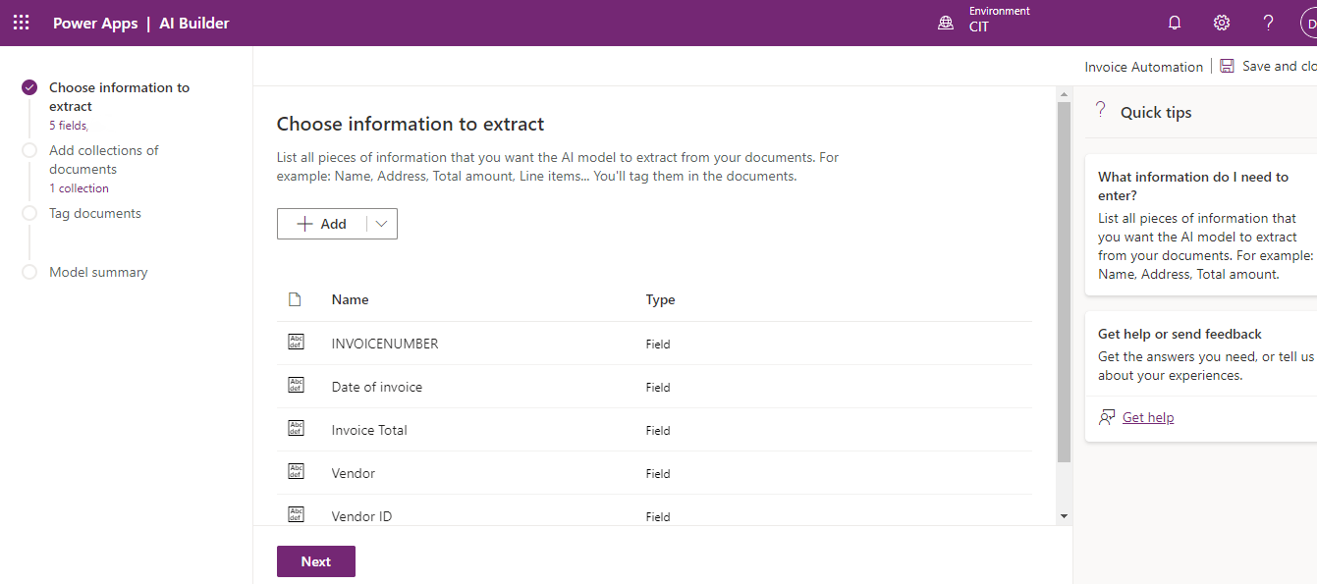Image resolution: width=1317 pixels, height=584 pixels.
Task: Click the Next button
Action: point(316,561)
